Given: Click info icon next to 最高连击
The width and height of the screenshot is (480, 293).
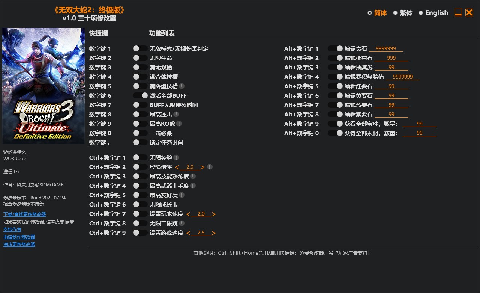Looking at the screenshot, I should [x=176, y=114].
